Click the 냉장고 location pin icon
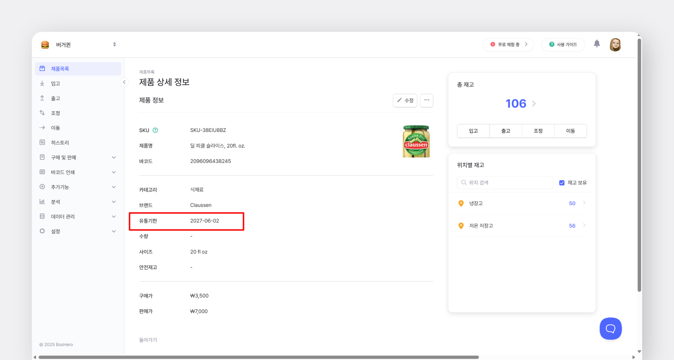The image size is (674, 360). [461, 203]
